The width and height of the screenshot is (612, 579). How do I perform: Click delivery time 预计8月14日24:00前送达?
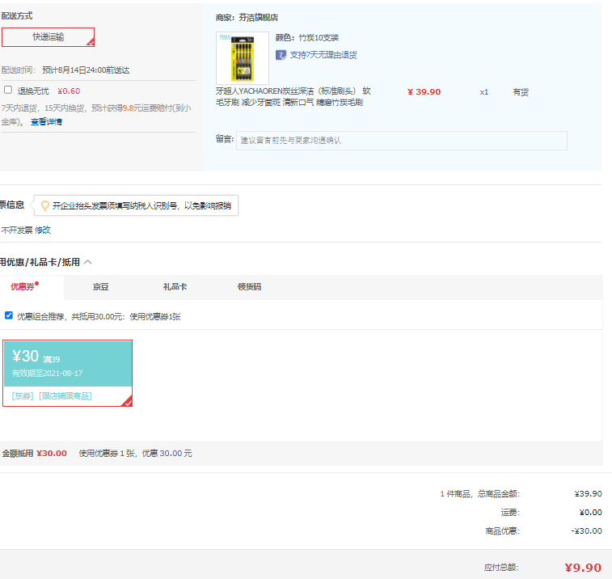[x=86, y=70]
